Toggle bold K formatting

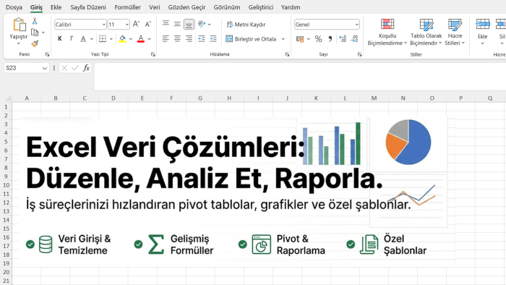point(60,39)
